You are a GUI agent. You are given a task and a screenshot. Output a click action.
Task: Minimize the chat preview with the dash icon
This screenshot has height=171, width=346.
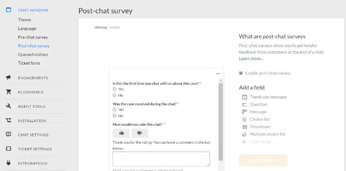click(x=218, y=73)
